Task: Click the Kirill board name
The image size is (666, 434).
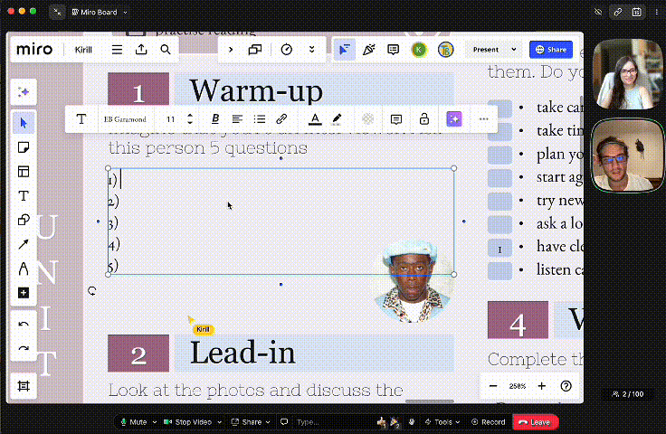Action: 83,50
